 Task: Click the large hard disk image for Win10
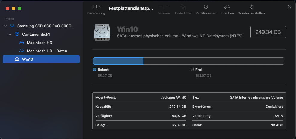click(x=102, y=32)
